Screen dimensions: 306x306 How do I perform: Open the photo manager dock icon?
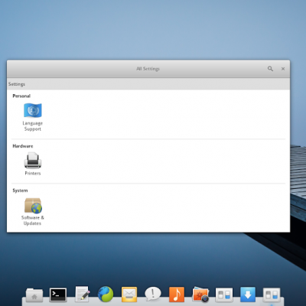point(200,295)
